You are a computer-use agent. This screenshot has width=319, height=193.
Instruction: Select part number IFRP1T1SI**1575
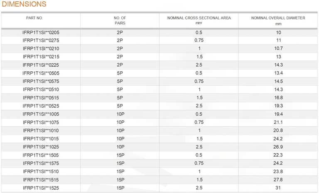(x=41, y=163)
